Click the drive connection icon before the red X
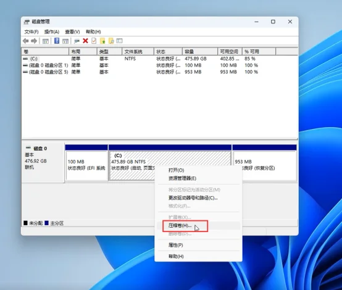The image size is (342, 290). tap(77, 41)
